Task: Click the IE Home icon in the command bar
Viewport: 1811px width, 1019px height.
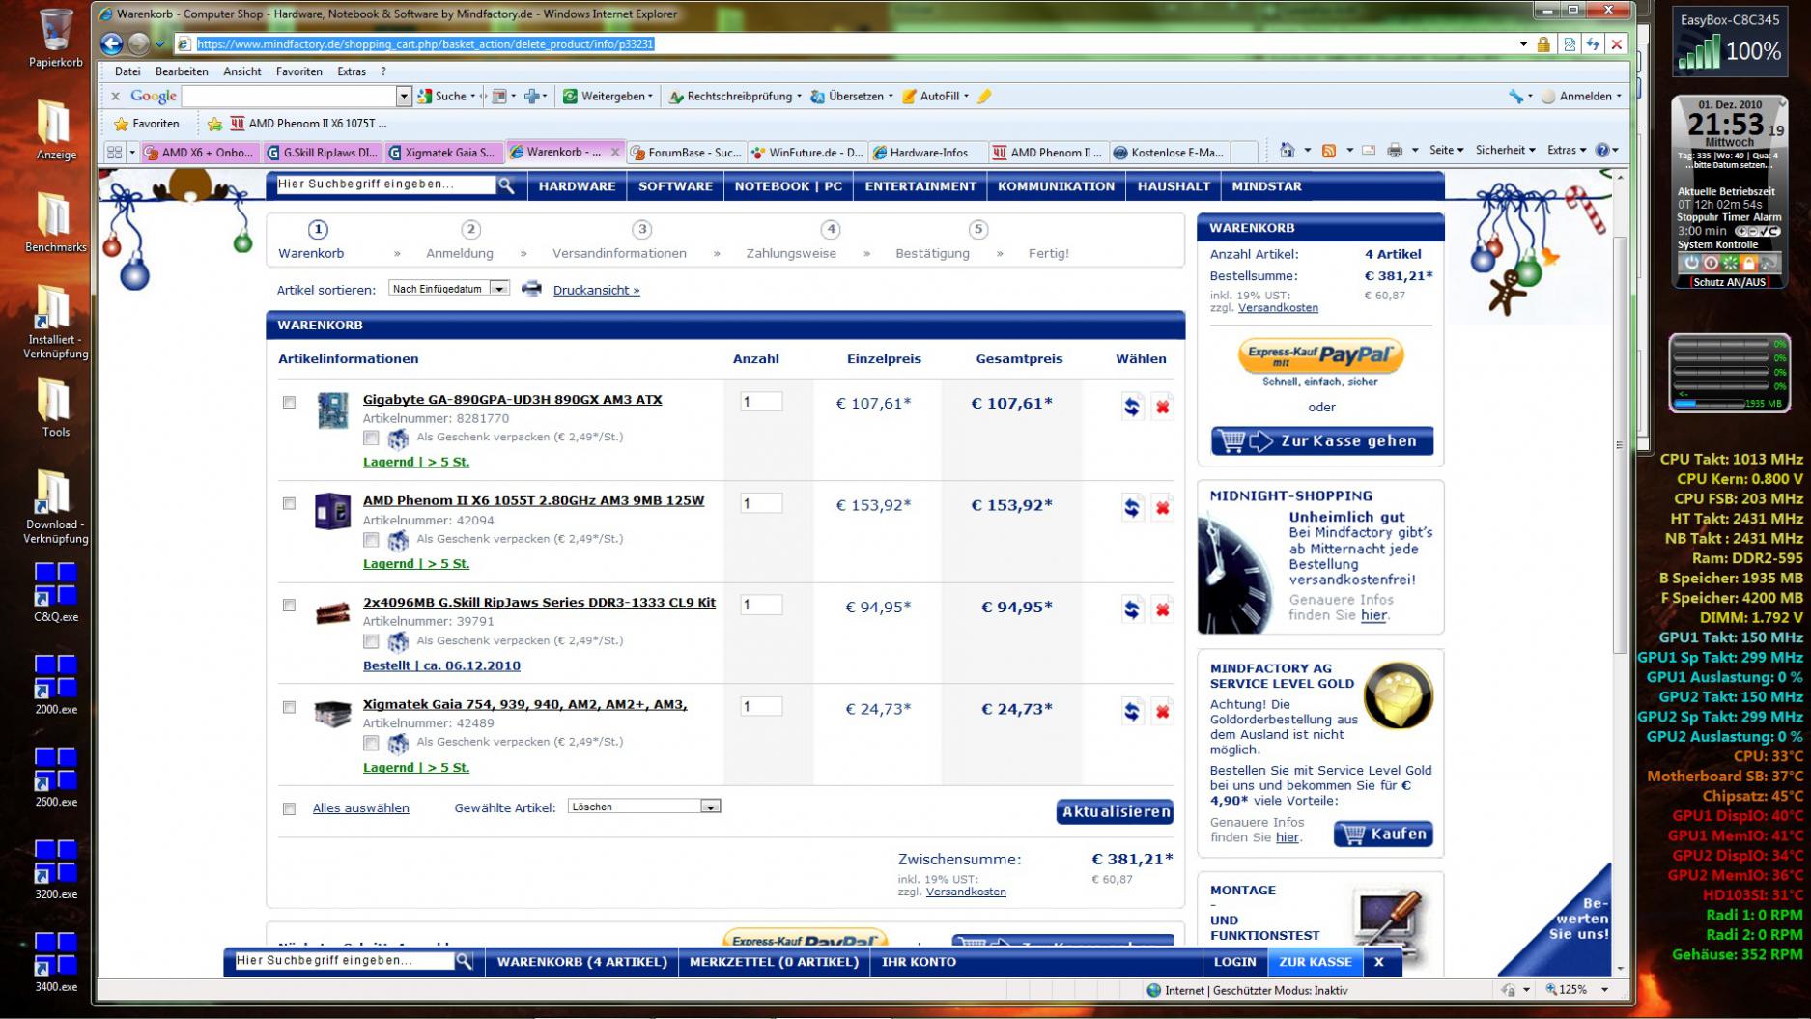Action: point(1287,150)
